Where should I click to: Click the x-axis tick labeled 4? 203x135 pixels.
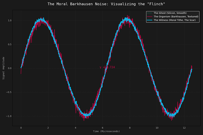[75, 128]
